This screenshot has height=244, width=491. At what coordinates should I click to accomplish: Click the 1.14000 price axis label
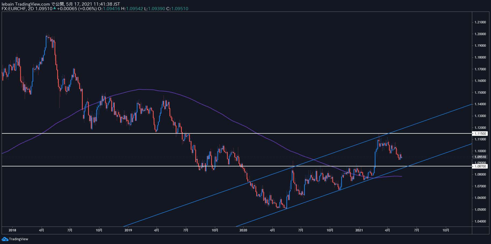click(x=480, y=104)
